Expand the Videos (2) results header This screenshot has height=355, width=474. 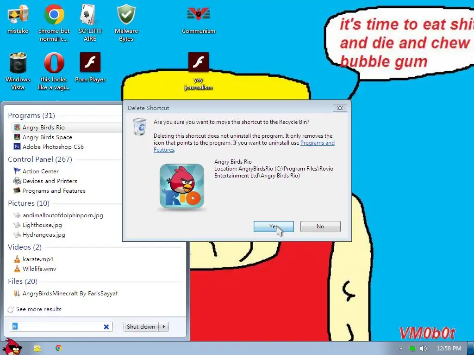[x=25, y=247]
